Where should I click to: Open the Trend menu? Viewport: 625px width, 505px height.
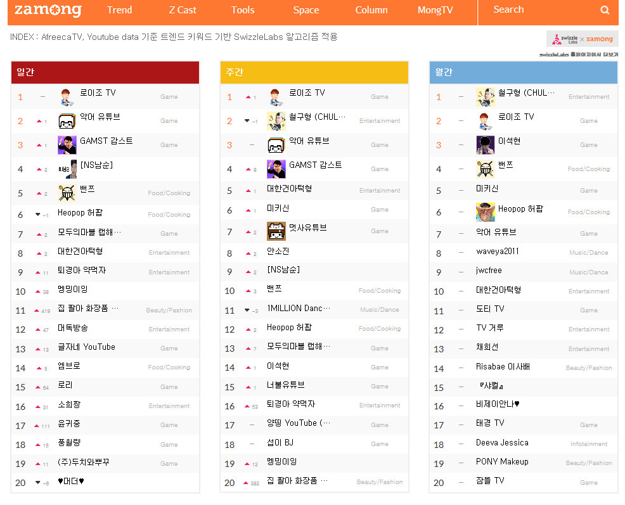click(x=120, y=10)
